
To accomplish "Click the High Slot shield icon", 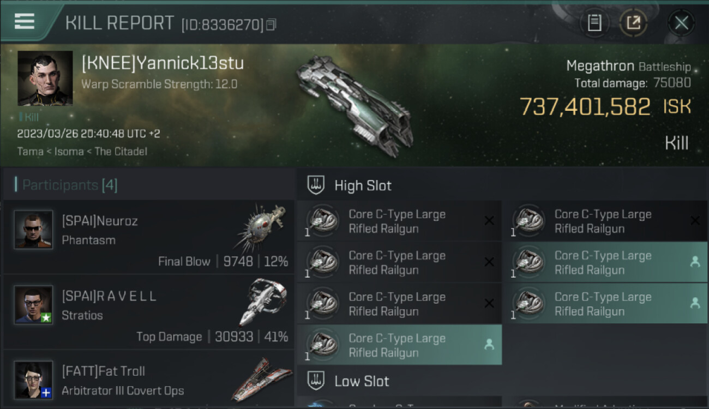I will point(316,185).
